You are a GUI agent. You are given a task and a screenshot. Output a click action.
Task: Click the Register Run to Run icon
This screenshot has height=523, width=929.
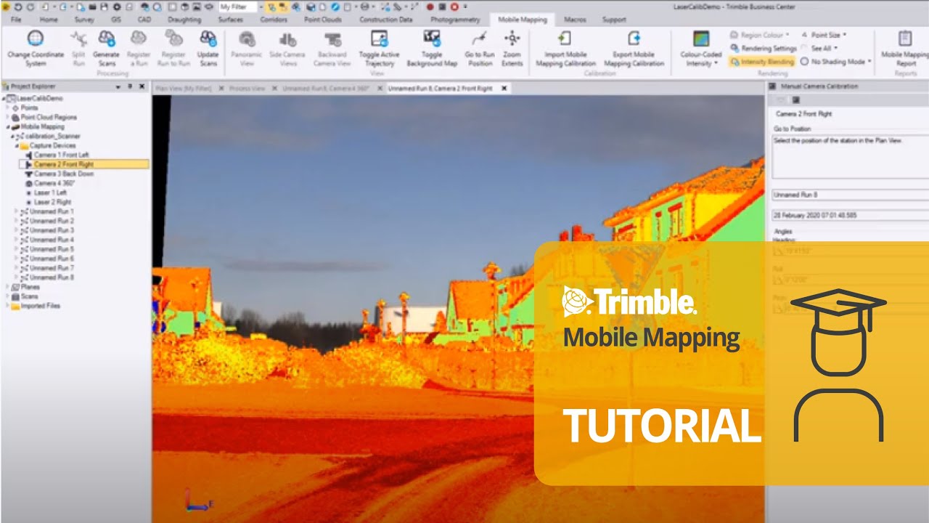173,38
